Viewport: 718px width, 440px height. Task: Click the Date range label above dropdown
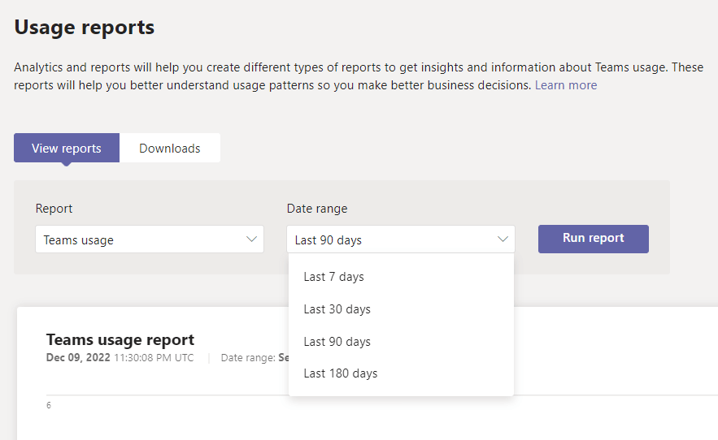317,209
